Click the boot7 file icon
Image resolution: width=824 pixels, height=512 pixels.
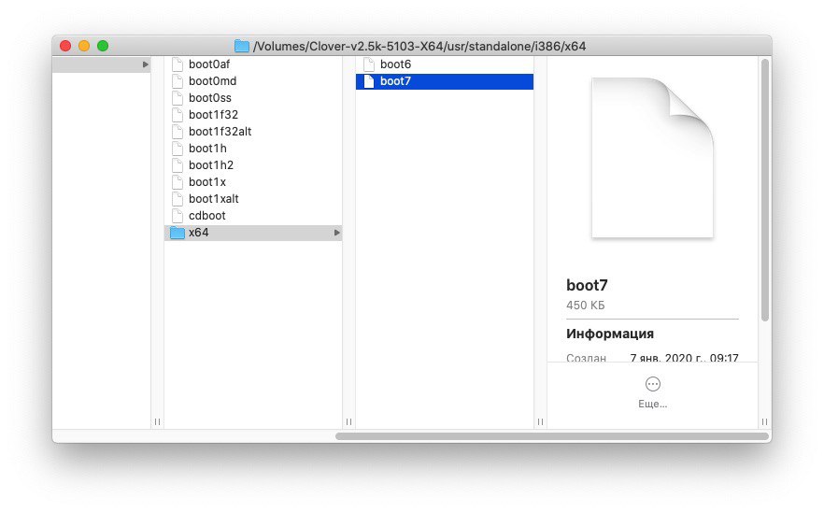pyautogui.click(x=369, y=81)
